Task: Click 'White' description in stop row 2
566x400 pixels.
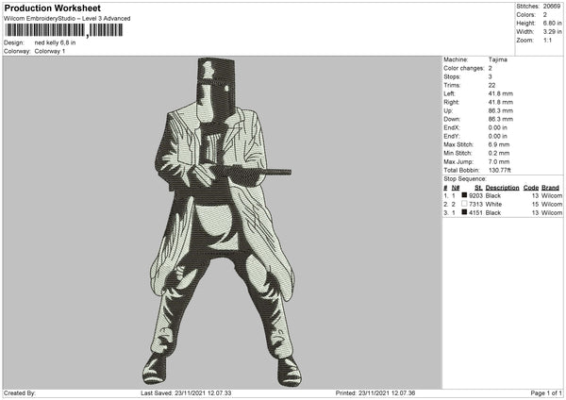Action: click(x=493, y=205)
